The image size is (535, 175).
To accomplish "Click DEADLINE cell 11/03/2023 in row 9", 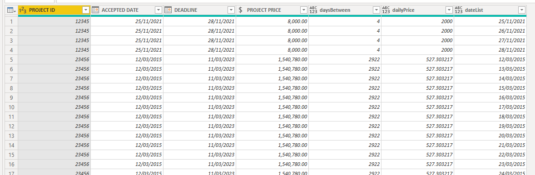I will 199,98.
